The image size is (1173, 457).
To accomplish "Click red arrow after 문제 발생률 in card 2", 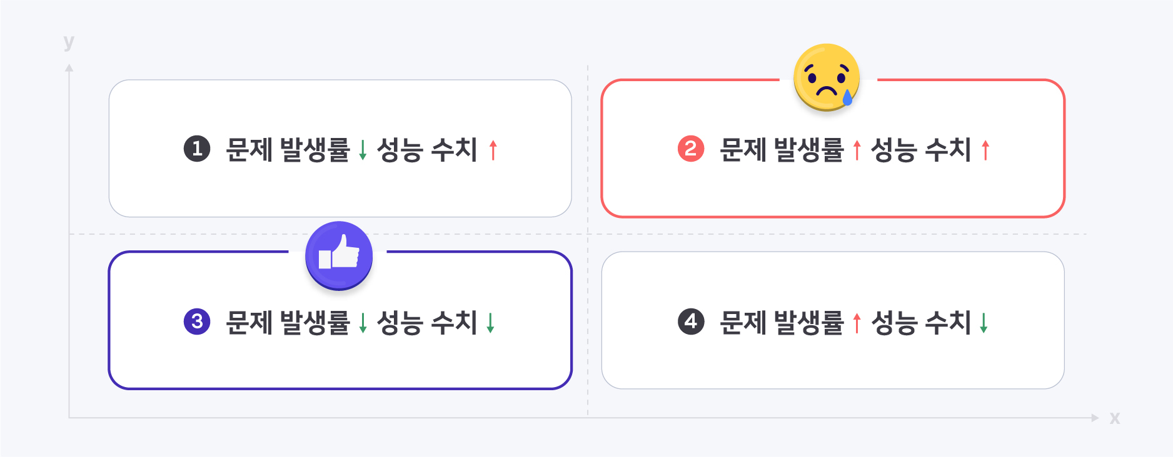I will click(857, 150).
